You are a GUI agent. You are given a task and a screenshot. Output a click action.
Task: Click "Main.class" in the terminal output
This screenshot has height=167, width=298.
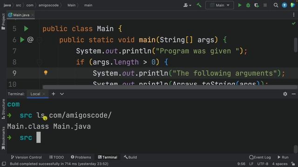pos(28,127)
